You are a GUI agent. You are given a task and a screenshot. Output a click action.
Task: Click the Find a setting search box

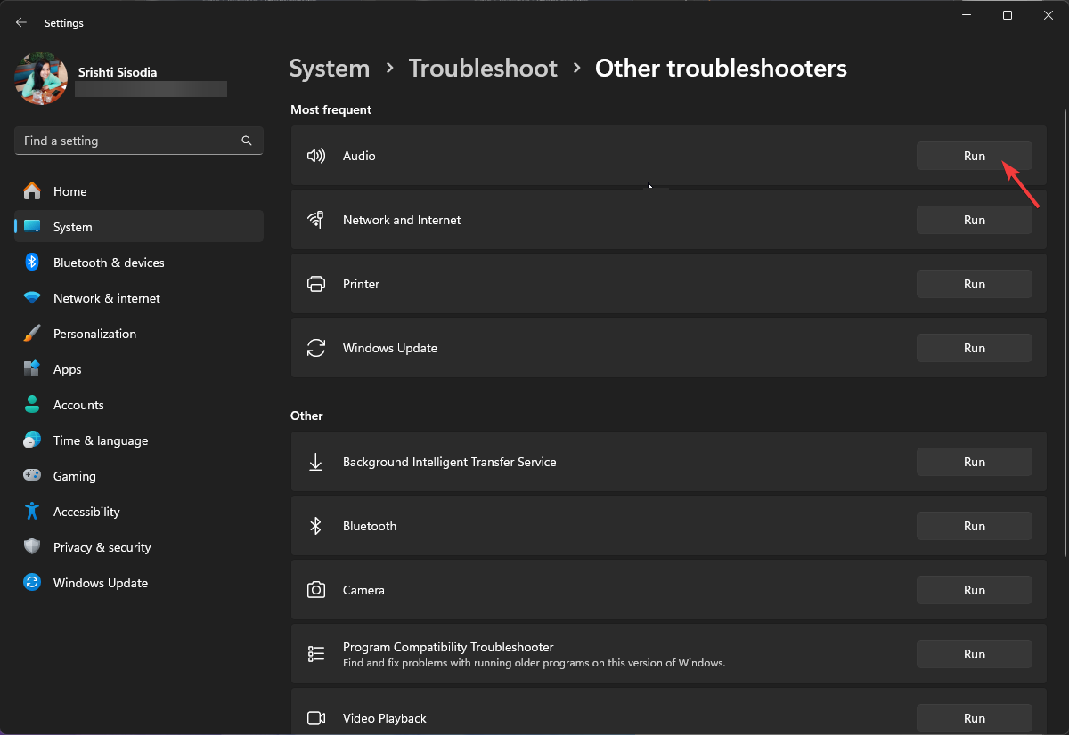[129, 141]
